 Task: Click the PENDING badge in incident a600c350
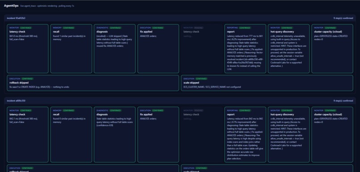point(199,110)
